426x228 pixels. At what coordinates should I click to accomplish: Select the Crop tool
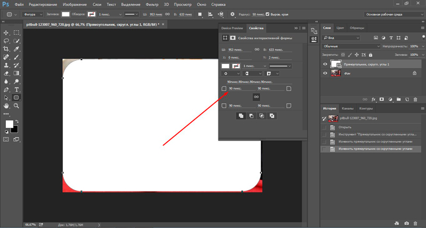[6, 48]
